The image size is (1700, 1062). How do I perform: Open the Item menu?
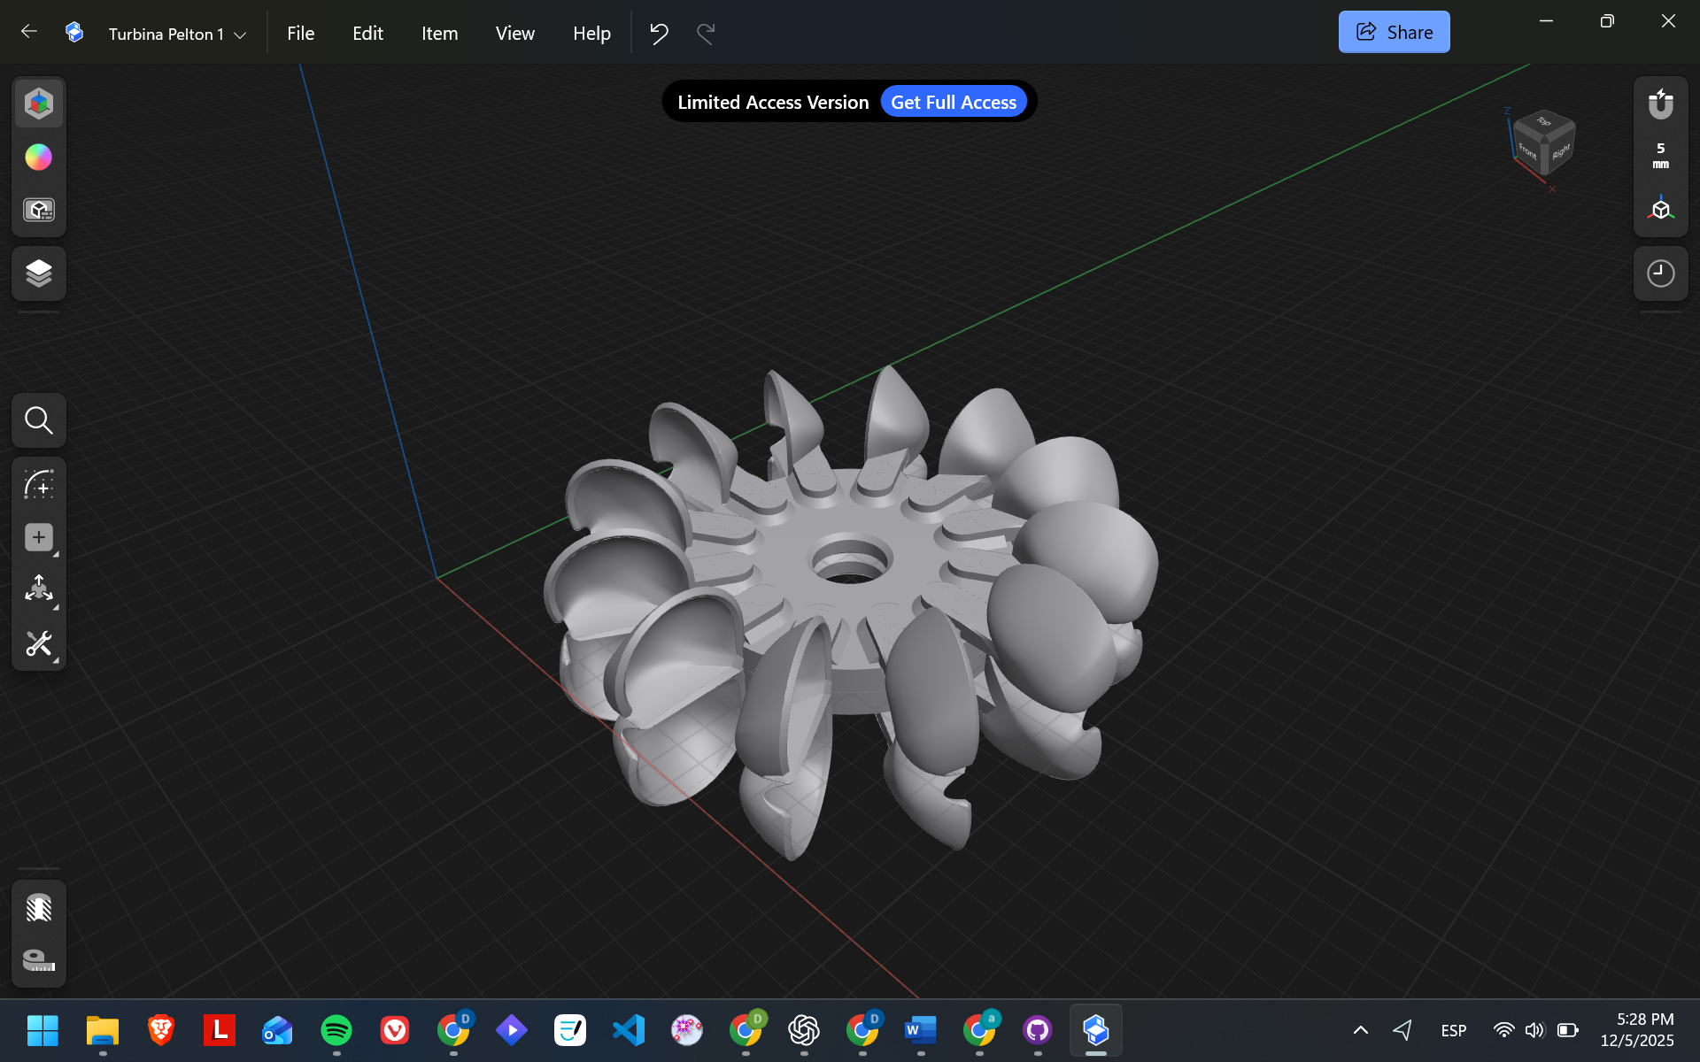coord(439,33)
